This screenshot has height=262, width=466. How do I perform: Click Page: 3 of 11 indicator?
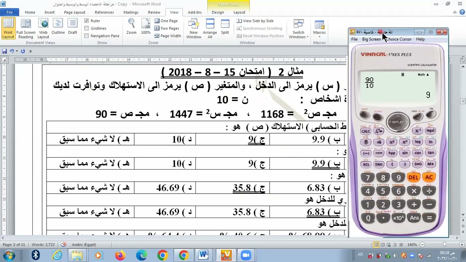click(x=14, y=245)
